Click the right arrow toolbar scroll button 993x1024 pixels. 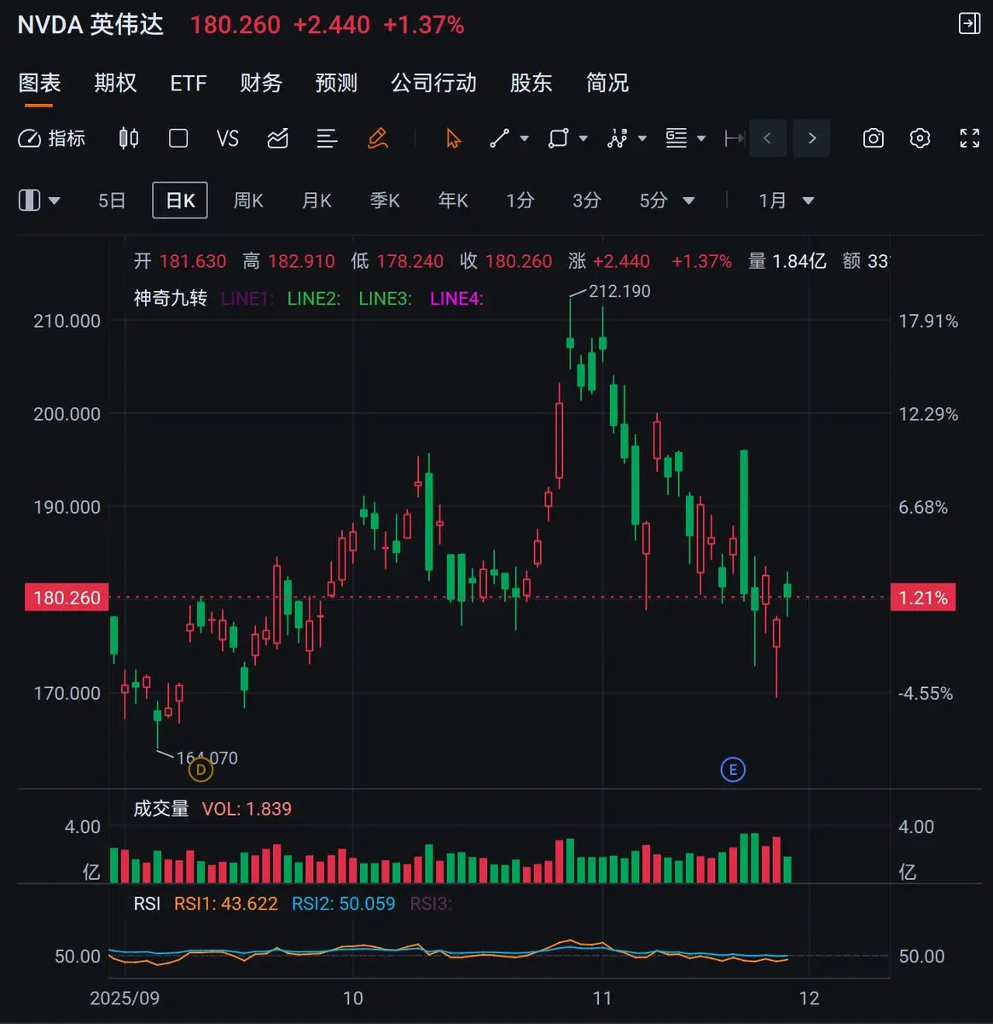811,138
